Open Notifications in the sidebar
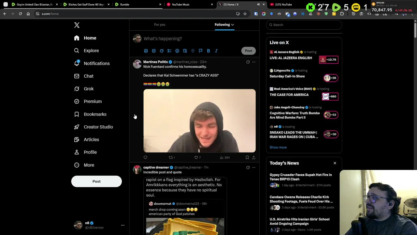The image size is (417, 235). 92,63
